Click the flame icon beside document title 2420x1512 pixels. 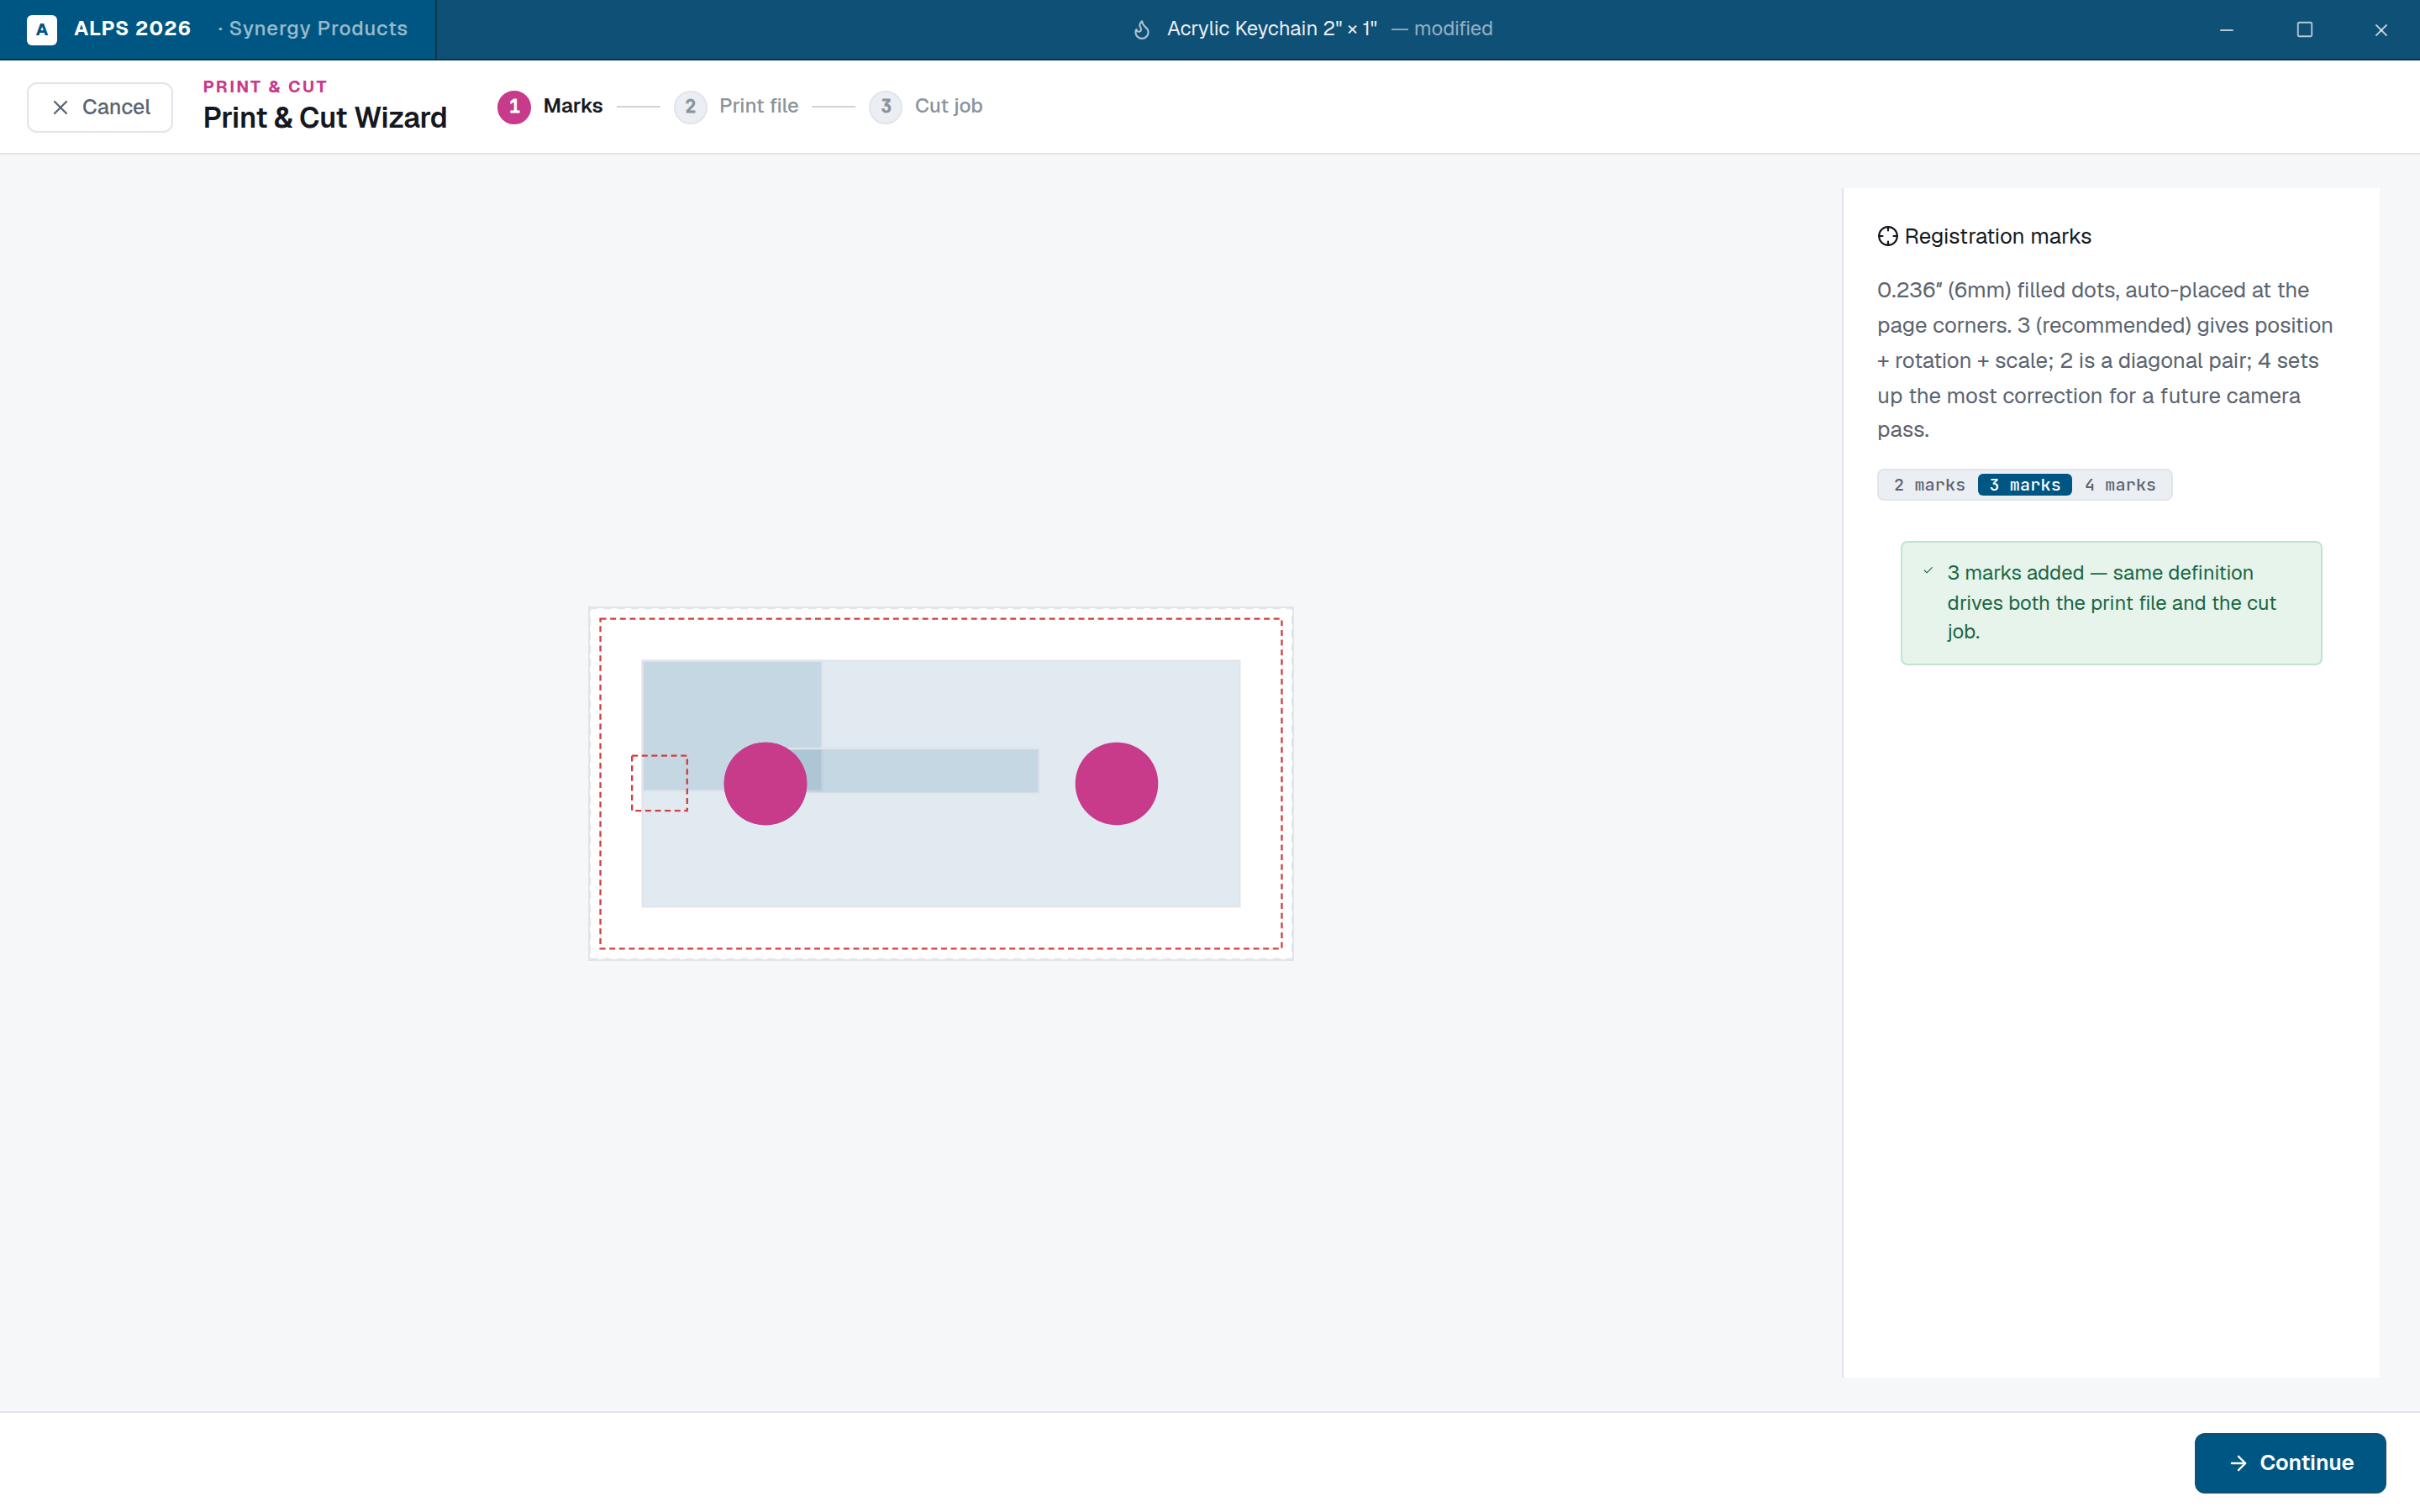click(1141, 30)
